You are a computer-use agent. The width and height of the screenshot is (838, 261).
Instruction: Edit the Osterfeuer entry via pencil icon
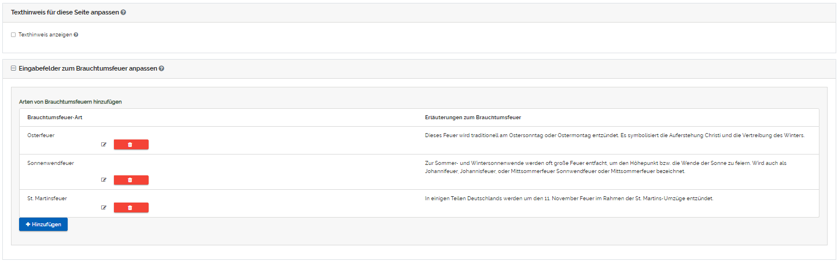pos(104,145)
